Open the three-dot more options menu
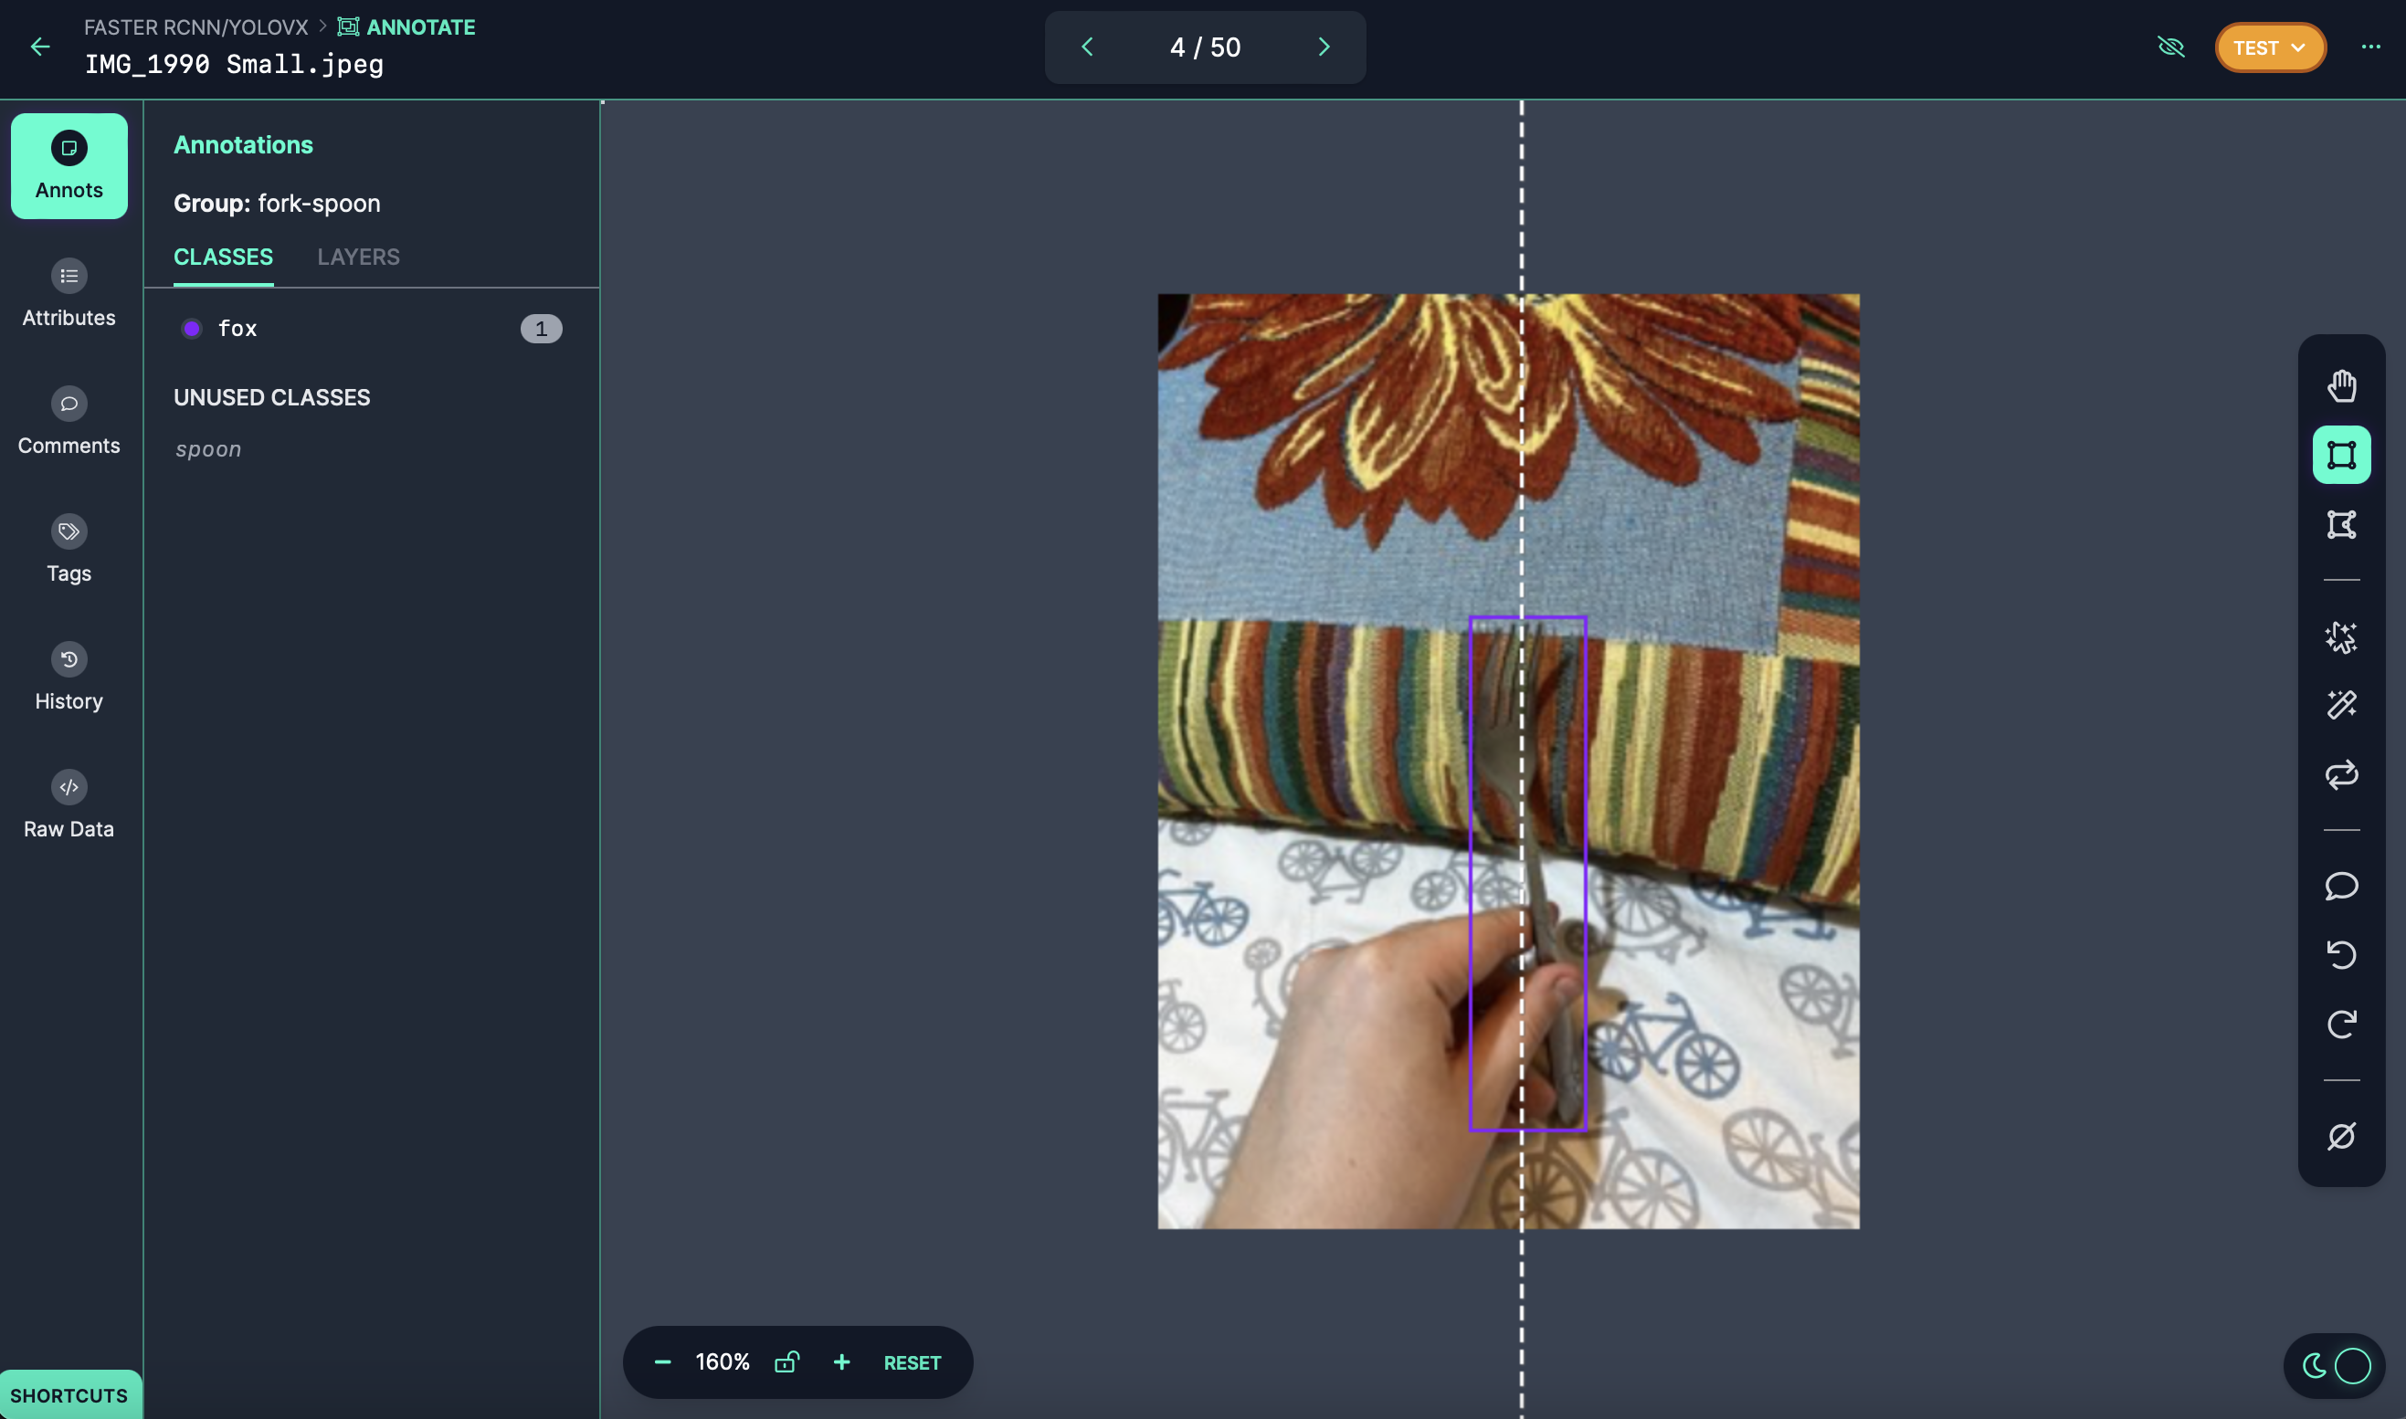 (2370, 47)
